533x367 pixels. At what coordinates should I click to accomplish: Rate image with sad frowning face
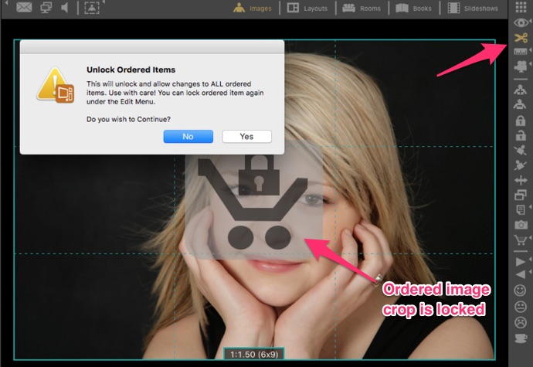pos(521,321)
